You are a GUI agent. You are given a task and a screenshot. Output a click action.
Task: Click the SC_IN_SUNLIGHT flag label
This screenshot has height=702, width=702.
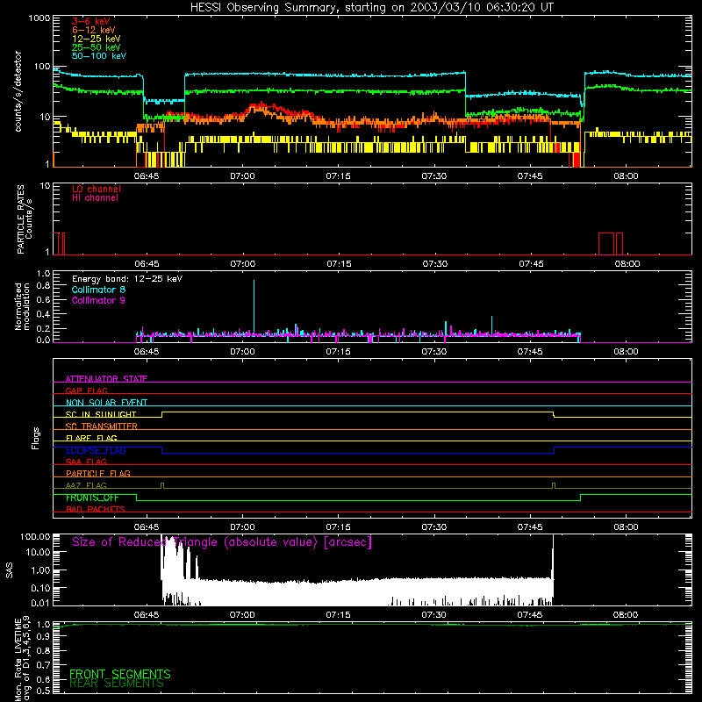pos(101,414)
